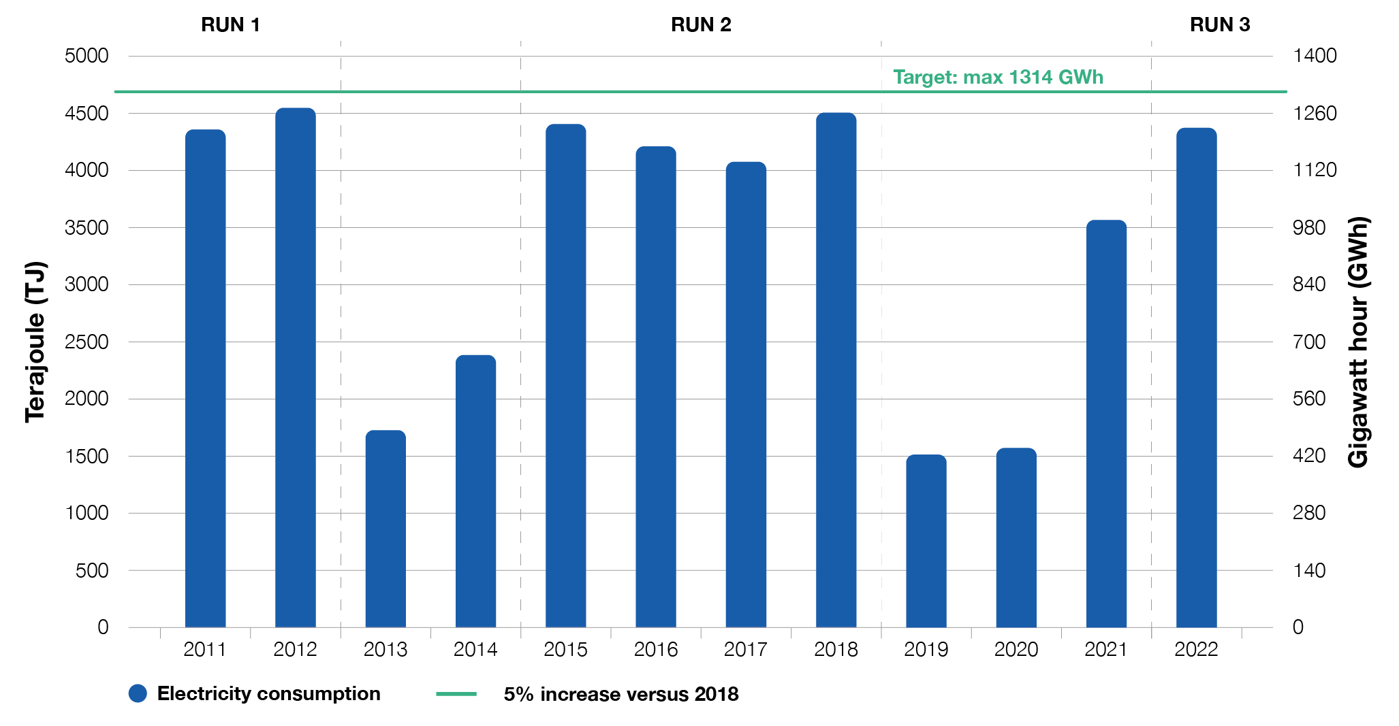Click the "4000" left axis value
This screenshot has height=726, width=1399.
pyautogui.click(x=87, y=170)
